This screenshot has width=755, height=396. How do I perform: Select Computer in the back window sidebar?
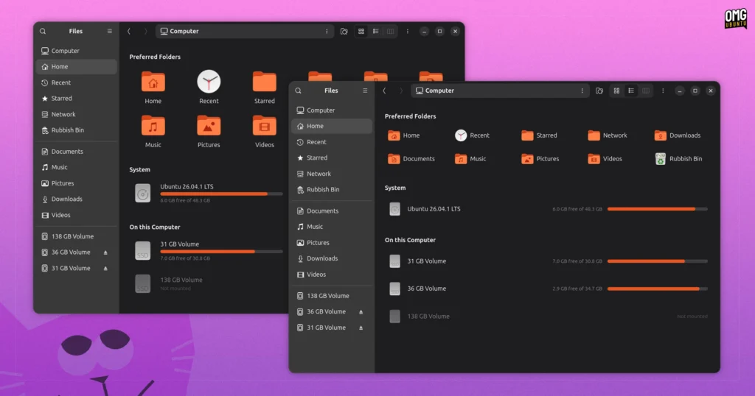tap(77, 51)
